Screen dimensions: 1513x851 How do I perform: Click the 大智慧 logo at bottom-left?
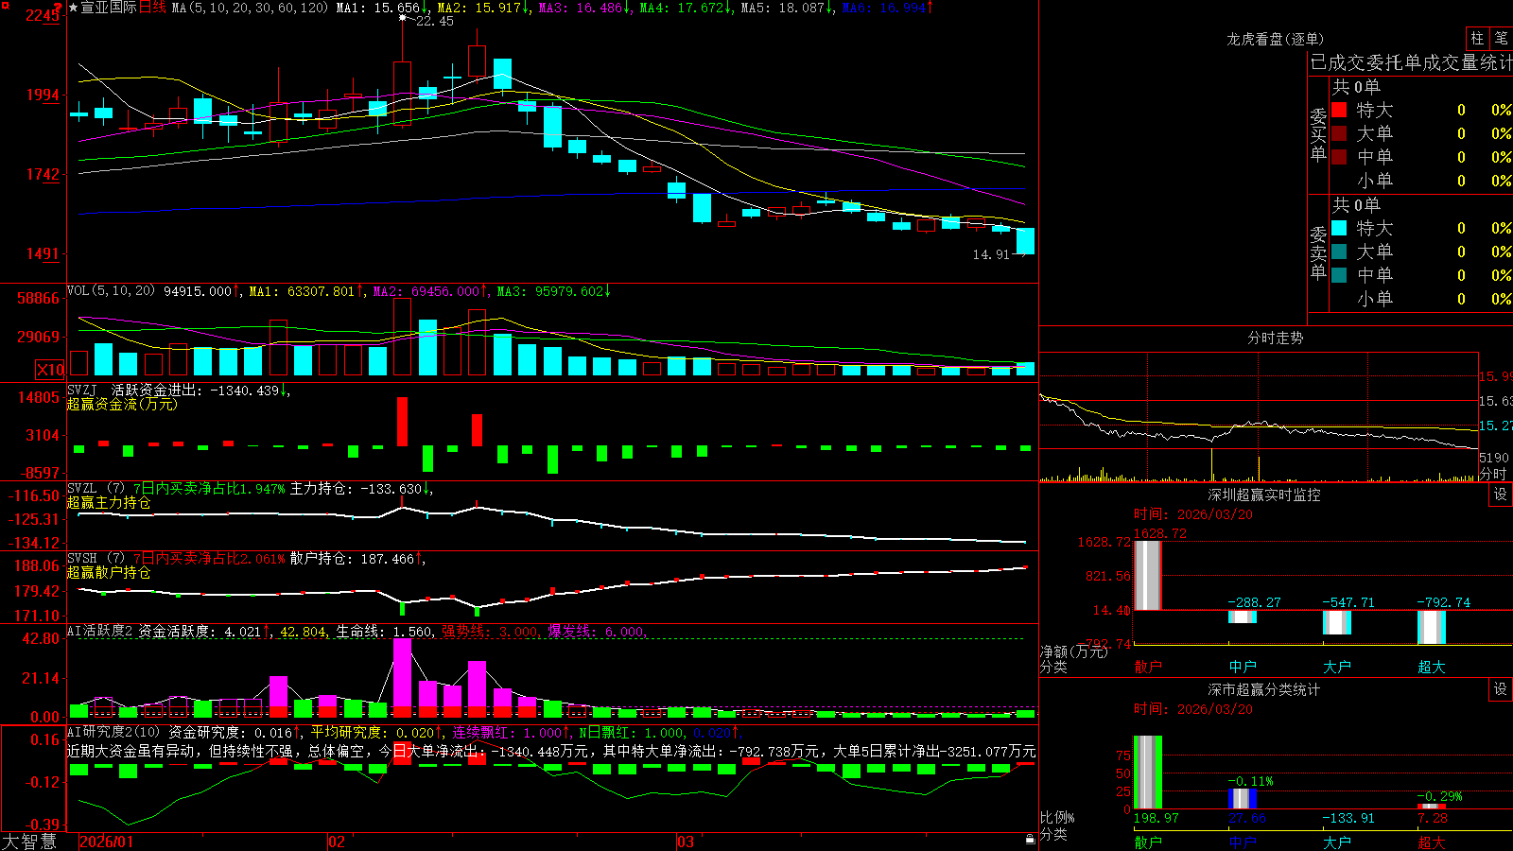click(x=29, y=841)
